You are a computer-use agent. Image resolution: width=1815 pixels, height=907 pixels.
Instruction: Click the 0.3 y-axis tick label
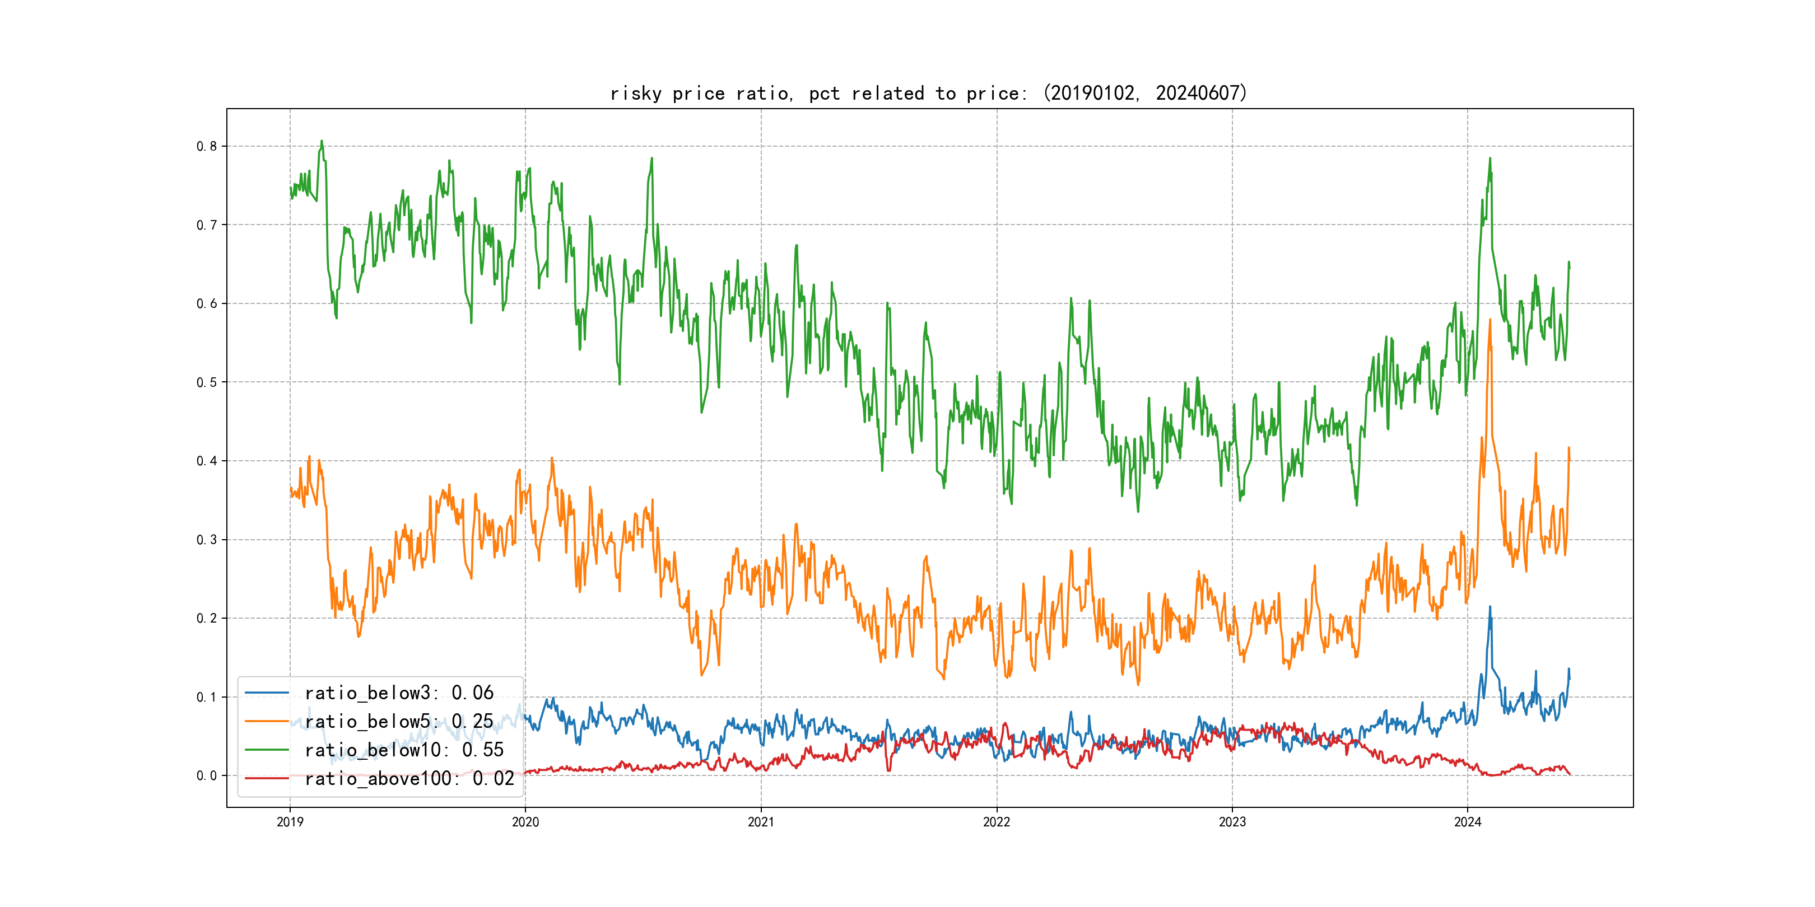(x=207, y=540)
